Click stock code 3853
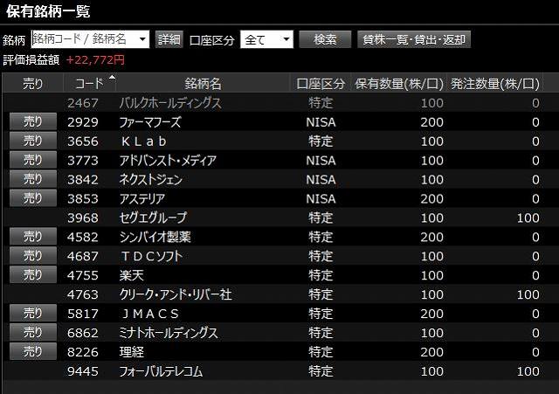Image resolution: width=559 pixels, height=394 pixels. 83,198
